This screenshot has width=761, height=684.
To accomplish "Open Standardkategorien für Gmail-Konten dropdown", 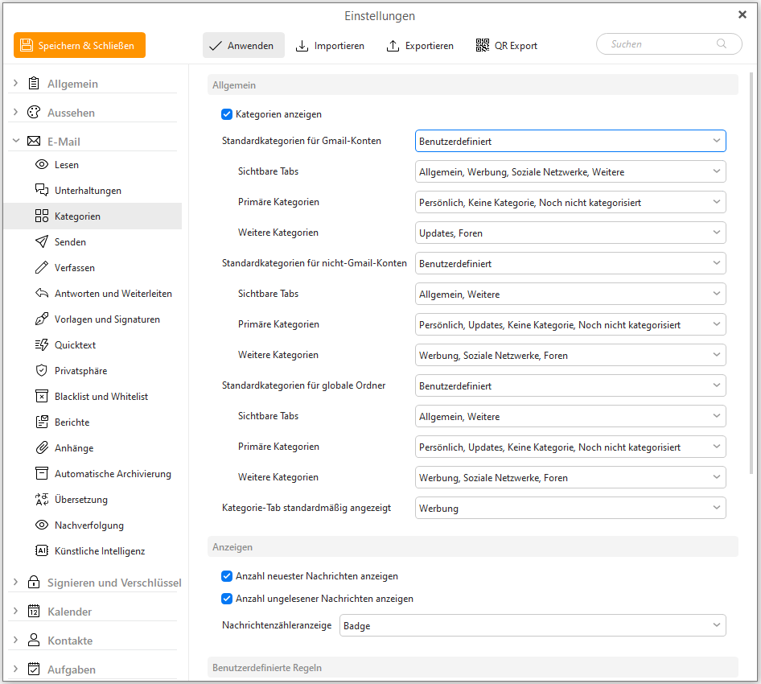I will point(570,141).
